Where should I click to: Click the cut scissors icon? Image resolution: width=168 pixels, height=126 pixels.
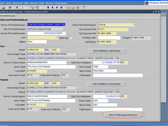pyautogui.click(x=17, y=8)
